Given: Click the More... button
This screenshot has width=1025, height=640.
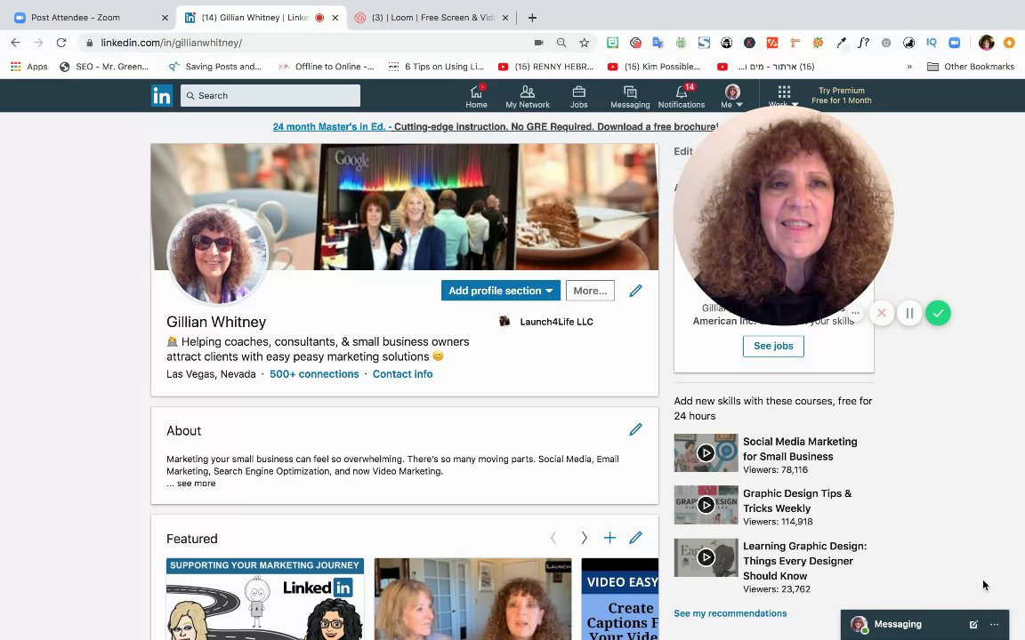Looking at the screenshot, I should point(590,291).
